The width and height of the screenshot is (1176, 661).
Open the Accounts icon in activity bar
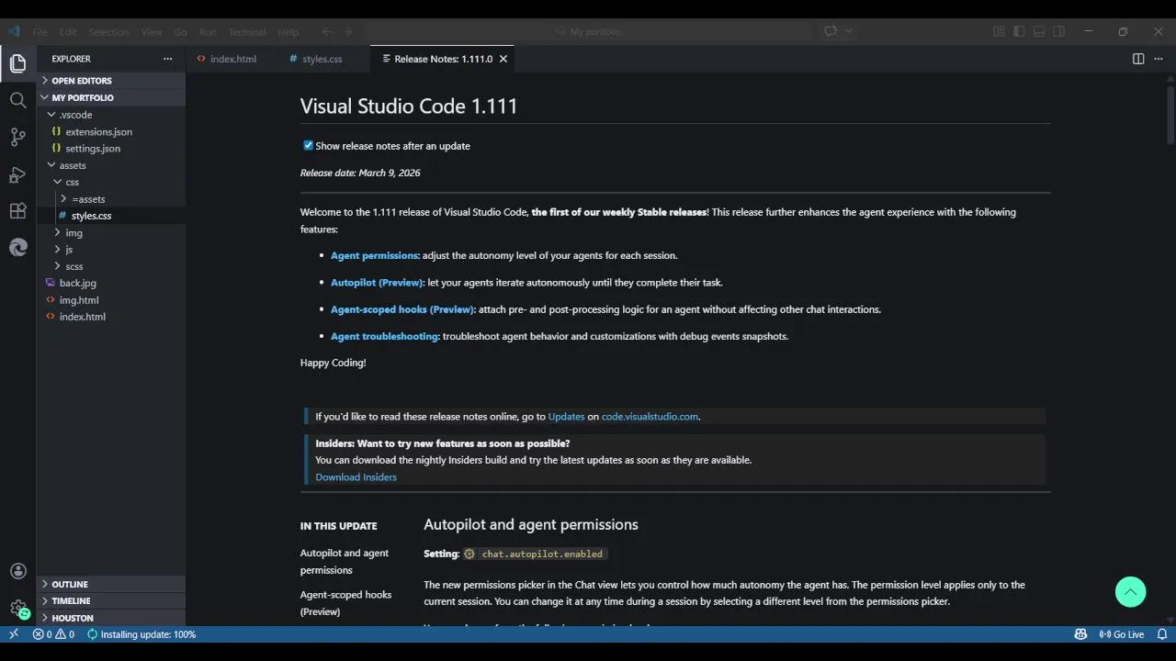(x=17, y=571)
